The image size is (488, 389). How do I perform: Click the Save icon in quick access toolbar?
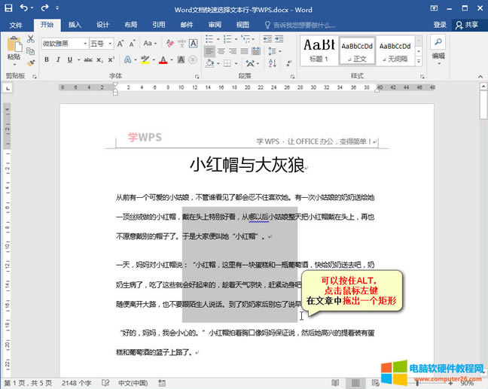click(9, 8)
